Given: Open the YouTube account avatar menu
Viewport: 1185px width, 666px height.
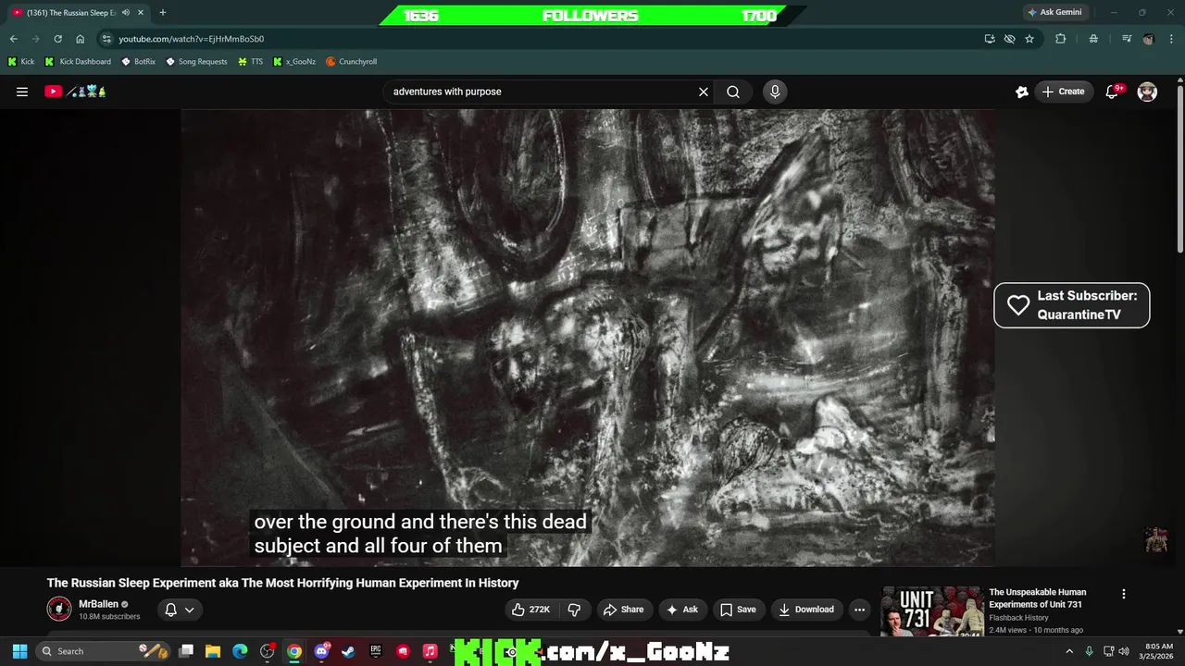Looking at the screenshot, I should [1147, 92].
